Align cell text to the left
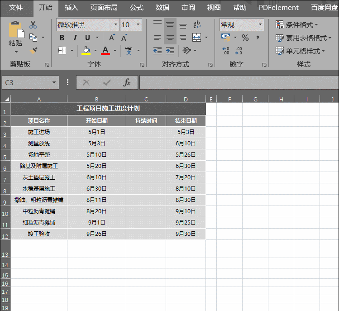Screen dimensions: 339x311 [x=158, y=38]
